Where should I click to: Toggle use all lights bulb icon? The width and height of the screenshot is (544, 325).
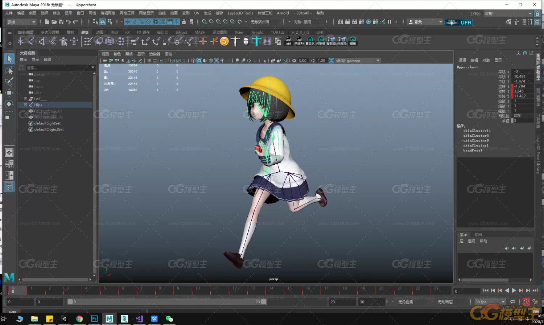(222, 61)
